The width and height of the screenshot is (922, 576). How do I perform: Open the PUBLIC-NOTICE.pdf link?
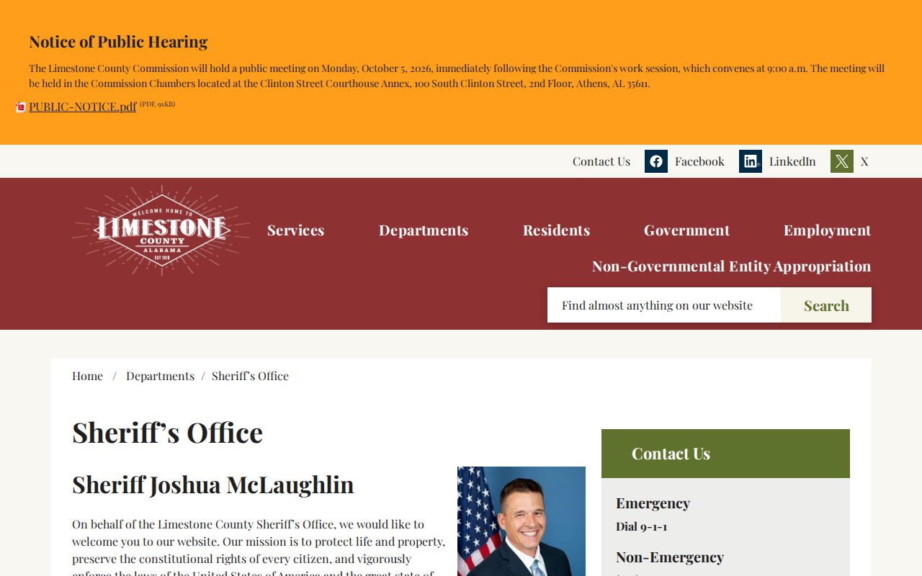[x=83, y=107]
